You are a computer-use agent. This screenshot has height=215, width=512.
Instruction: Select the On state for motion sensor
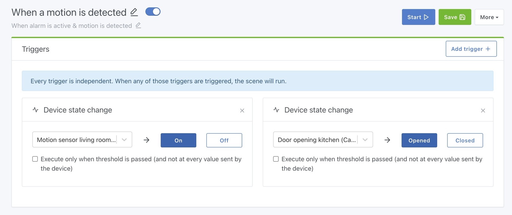[x=178, y=140]
